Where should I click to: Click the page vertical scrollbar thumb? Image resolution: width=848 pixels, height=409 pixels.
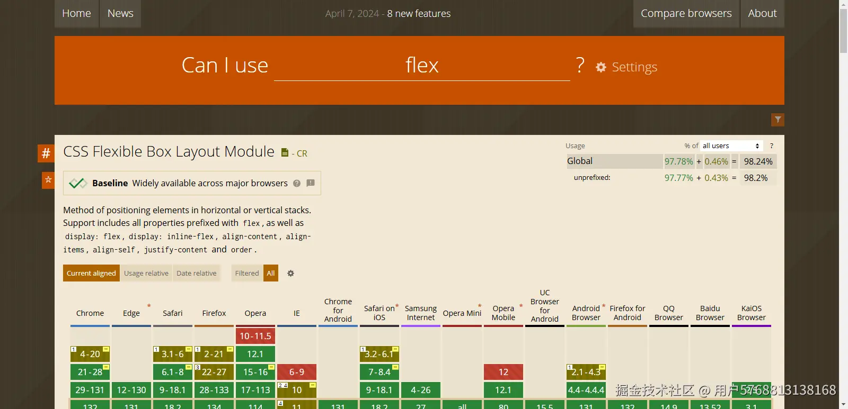coord(843,31)
